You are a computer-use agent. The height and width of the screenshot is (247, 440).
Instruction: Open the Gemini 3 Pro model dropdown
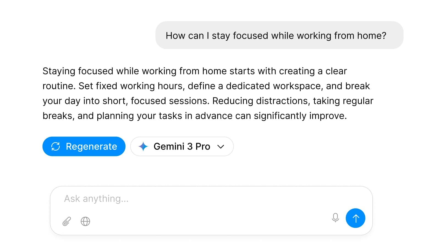click(182, 147)
